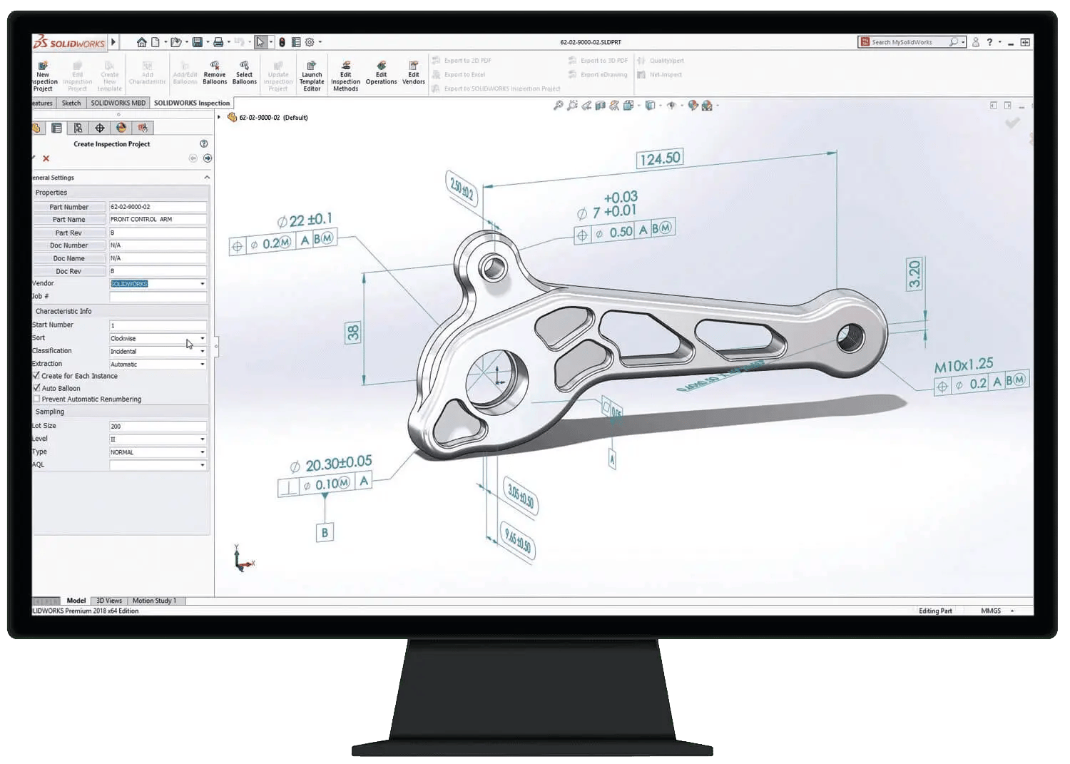Open Edit Vendors
1070x764 pixels.
coord(414,73)
